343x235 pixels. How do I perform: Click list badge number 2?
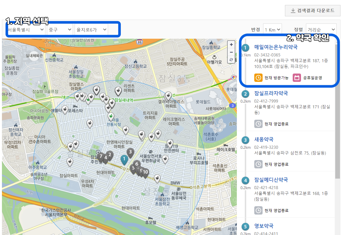(245, 94)
